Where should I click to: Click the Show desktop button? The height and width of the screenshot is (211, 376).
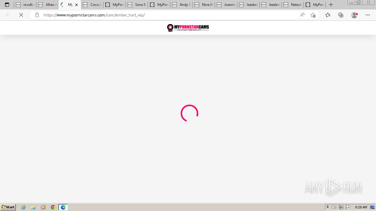(373, 207)
